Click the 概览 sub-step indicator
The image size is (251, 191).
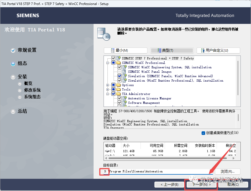pyautogui.click(x=20, y=84)
